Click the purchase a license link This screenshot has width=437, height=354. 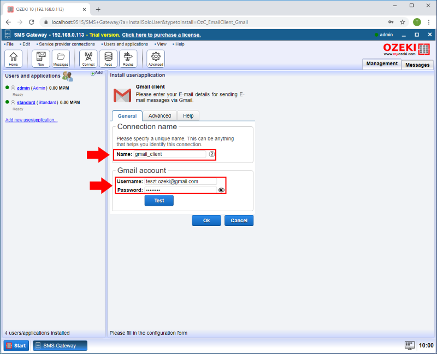[x=161, y=35]
